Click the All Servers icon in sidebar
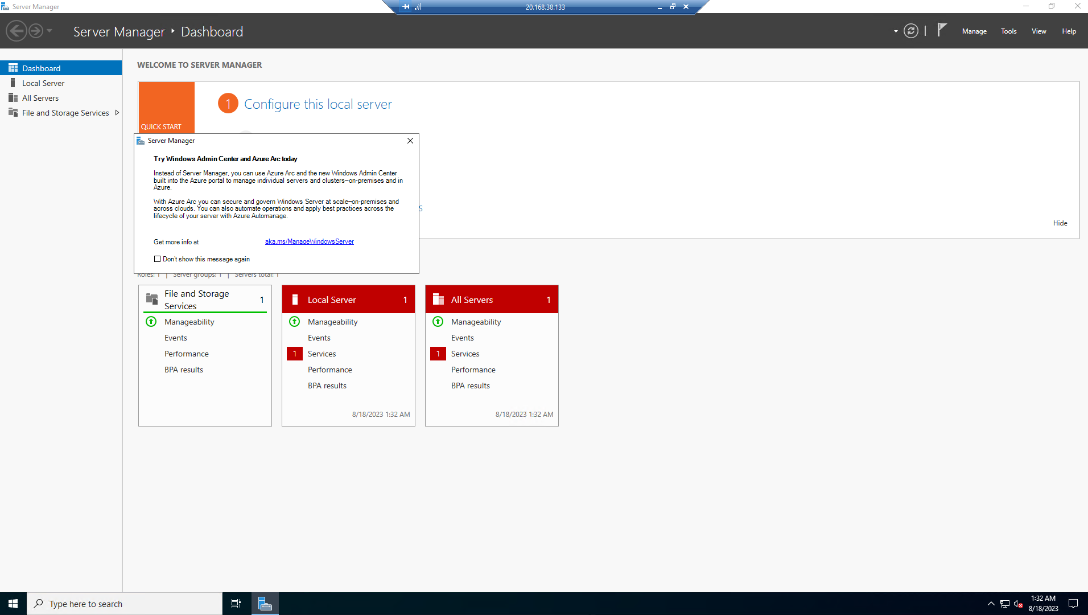1088x615 pixels. 13,97
